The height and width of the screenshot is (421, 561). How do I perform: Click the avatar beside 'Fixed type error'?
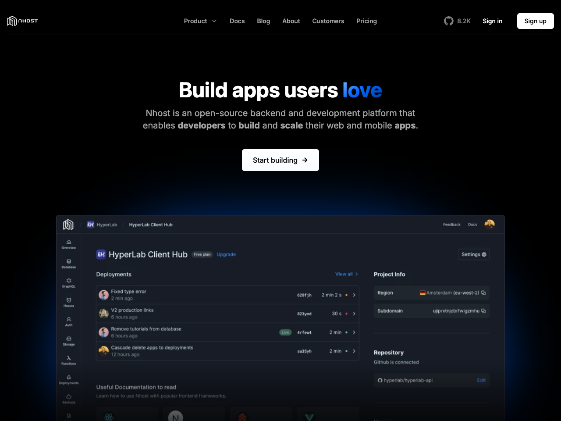(x=104, y=295)
